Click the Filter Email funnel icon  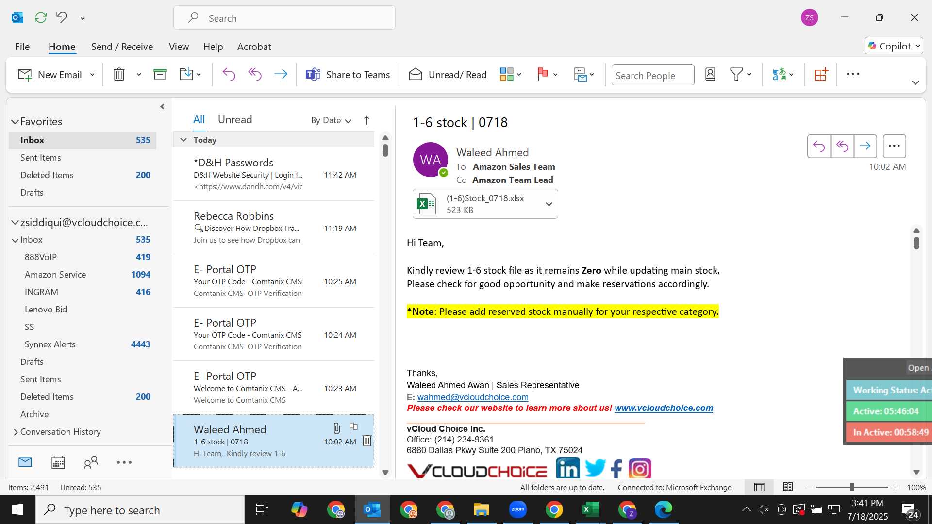tap(736, 75)
